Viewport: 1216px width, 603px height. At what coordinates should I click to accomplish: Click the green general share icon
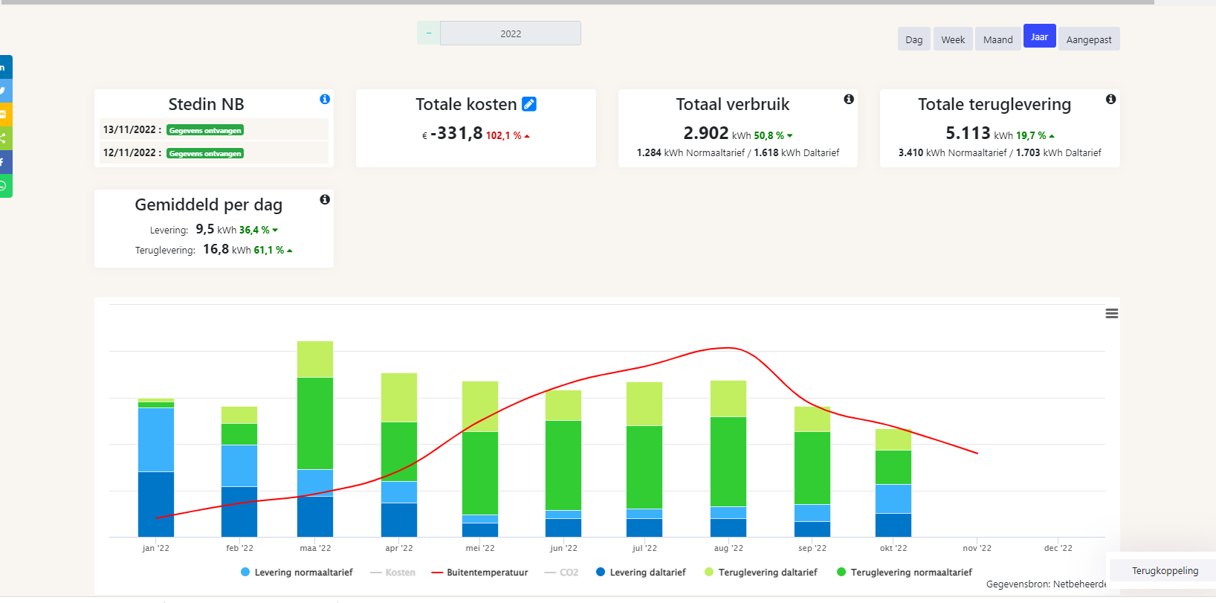pyautogui.click(x=4, y=138)
